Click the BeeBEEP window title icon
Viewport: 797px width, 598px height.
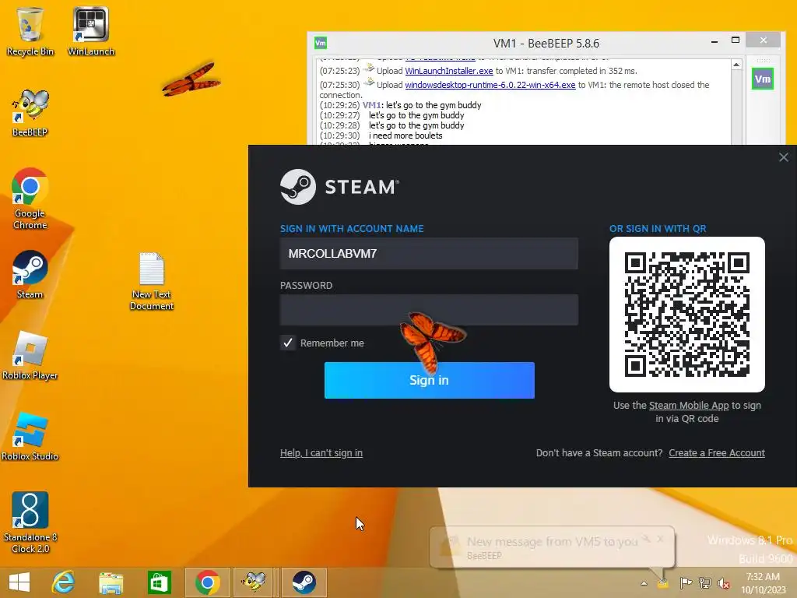point(321,43)
